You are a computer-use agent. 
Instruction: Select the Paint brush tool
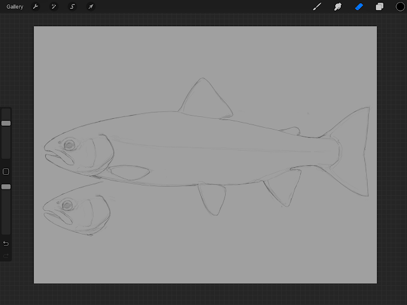pyautogui.click(x=317, y=6)
